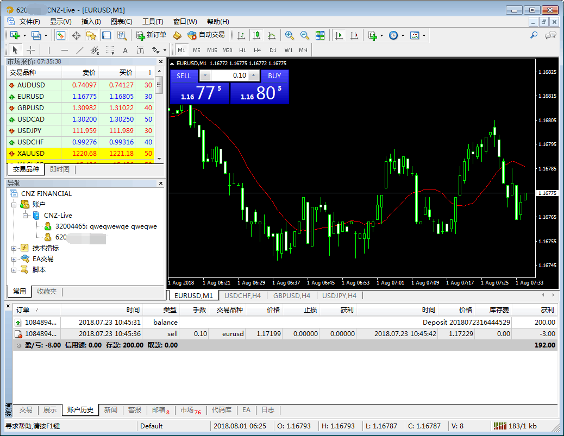Open the templates dropdown arrow
Viewport: 564px width, 436px height.
424,35
